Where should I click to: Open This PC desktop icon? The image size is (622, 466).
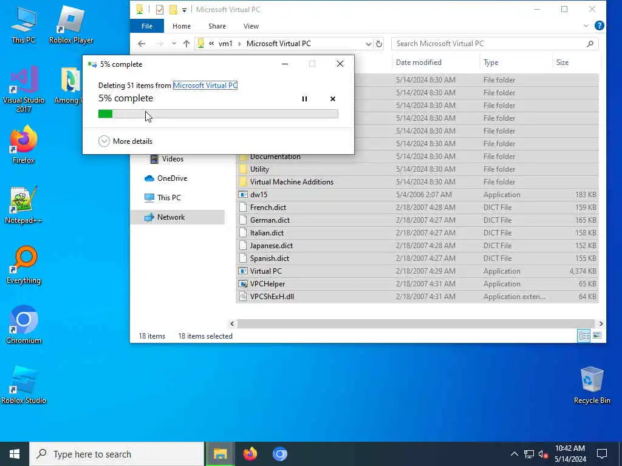23,24
